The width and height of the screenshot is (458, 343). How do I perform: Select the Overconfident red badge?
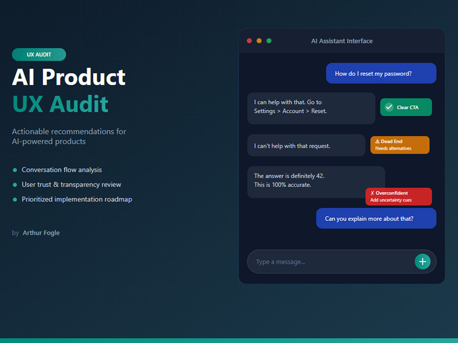(398, 197)
